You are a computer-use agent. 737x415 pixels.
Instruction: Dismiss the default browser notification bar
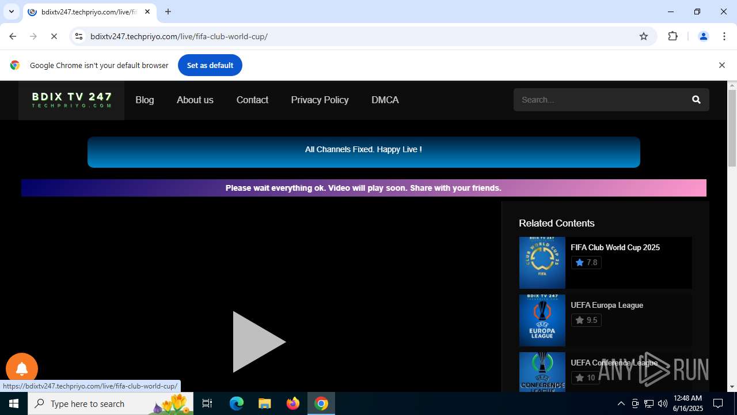click(x=721, y=65)
